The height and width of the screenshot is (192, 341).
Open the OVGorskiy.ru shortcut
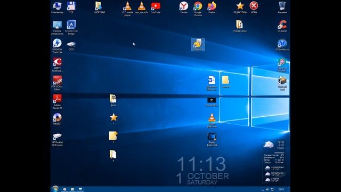[282, 45]
